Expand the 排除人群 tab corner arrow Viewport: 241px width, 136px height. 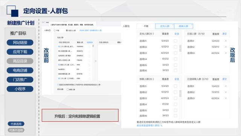coord(192,24)
